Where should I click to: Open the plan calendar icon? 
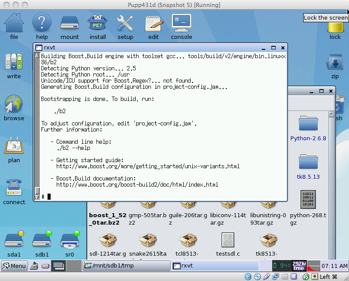coord(14,150)
